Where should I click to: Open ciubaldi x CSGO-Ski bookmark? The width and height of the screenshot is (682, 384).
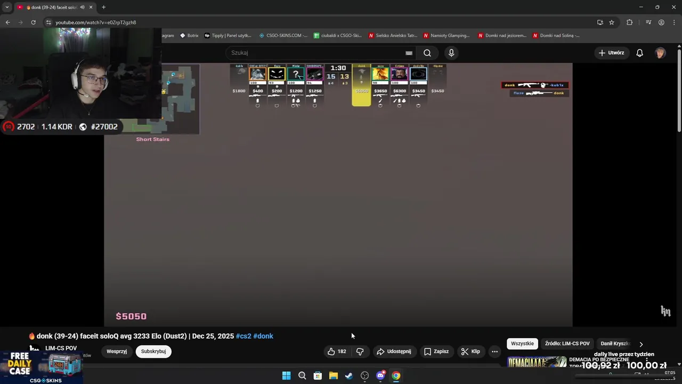tap(338, 36)
